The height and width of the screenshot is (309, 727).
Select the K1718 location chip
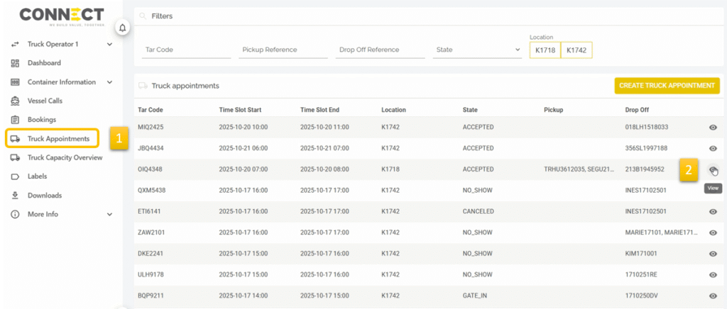[545, 50]
